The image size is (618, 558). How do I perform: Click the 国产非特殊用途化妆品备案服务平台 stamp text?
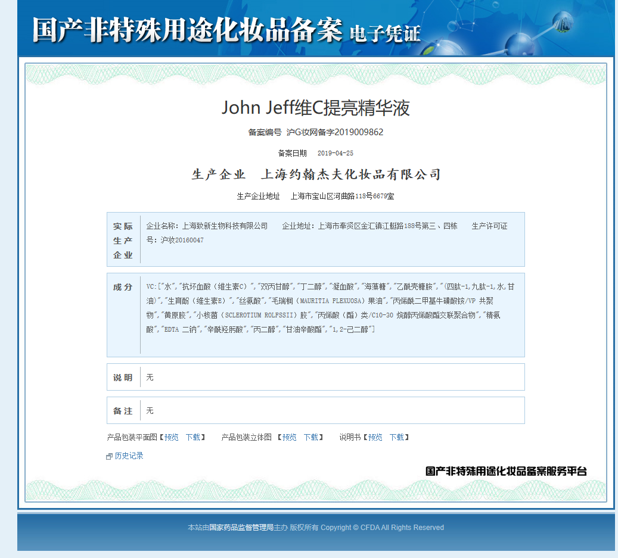506,471
